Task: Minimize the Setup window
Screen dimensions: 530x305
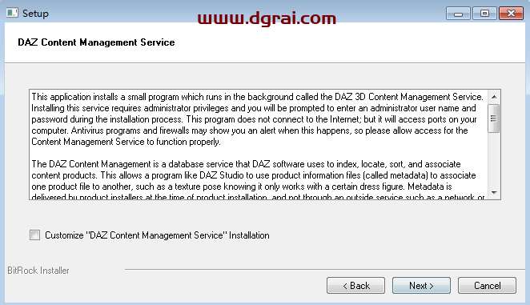Action: (x=458, y=14)
